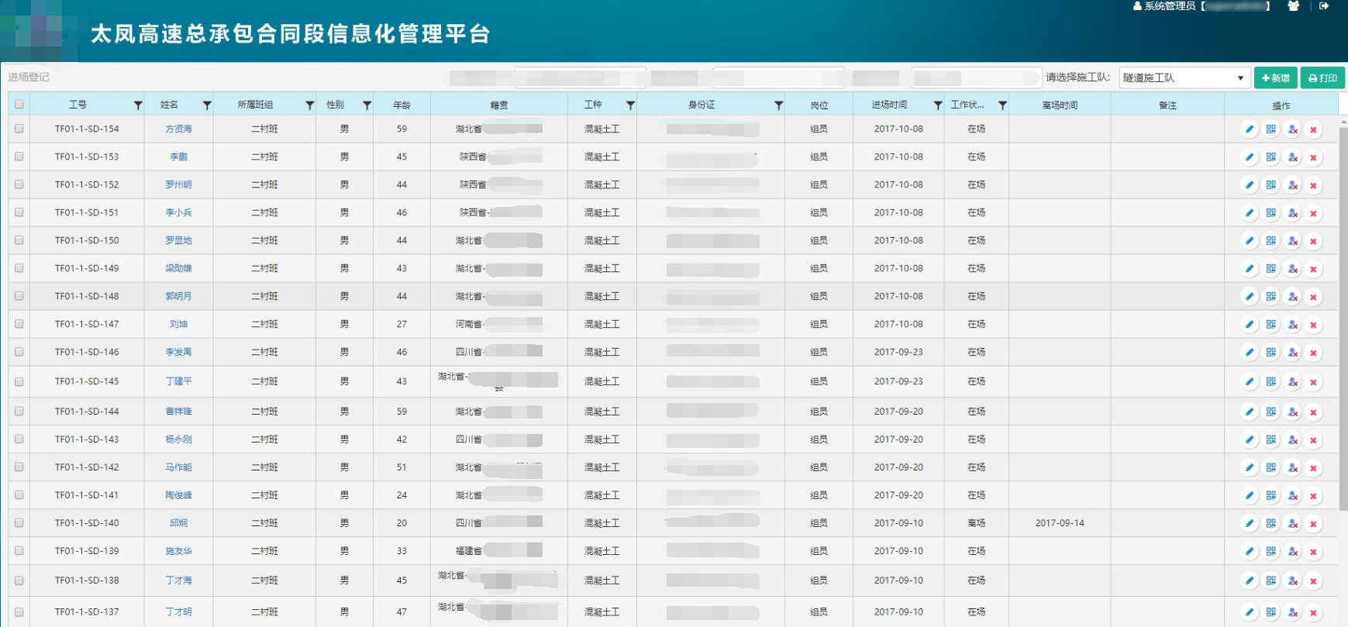Image resolution: width=1348 pixels, height=627 pixels.
Task: Delete row TF01-1-SD-150 with red X
Action: point(1313,241)
